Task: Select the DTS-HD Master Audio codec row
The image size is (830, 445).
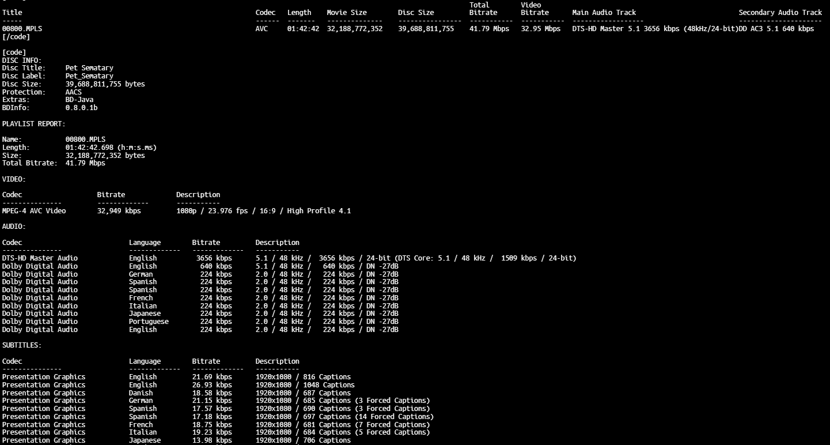Action: point(40,258)
